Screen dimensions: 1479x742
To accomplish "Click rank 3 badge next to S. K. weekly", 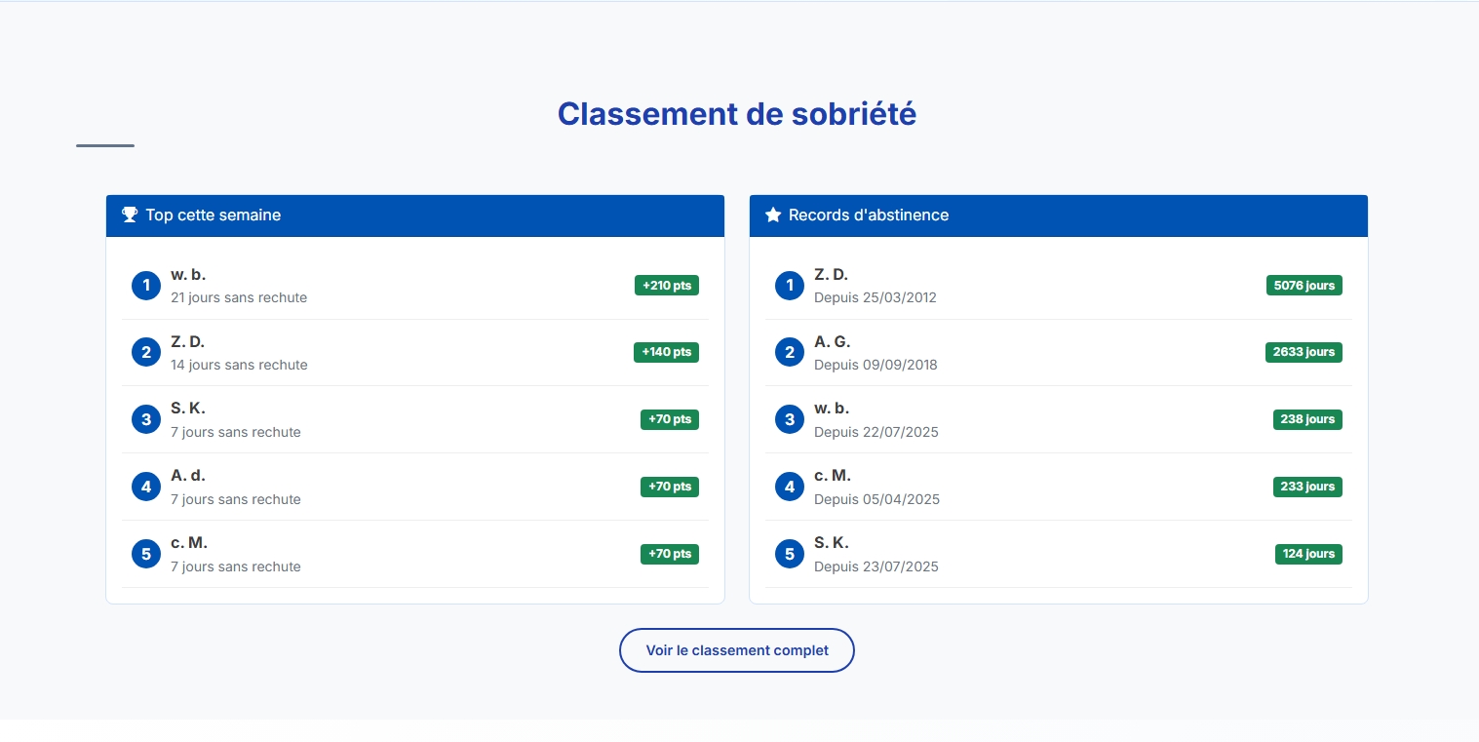I will [146, 419].
